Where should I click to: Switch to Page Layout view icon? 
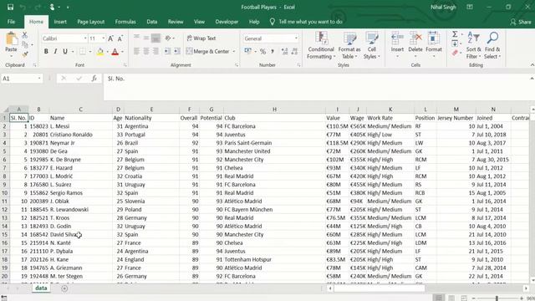(x=451, y=298)
